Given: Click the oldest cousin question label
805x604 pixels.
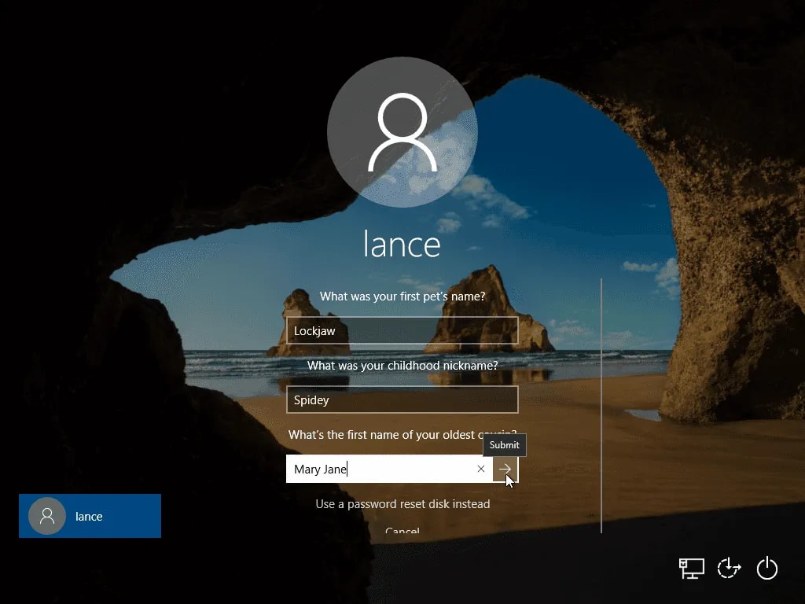Looking at the screenshot, I should pyautogui.click(x=385, y=435).
